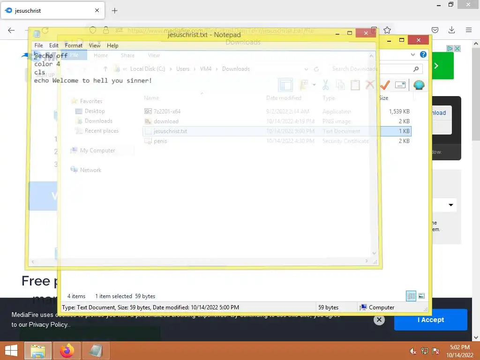This screenshot has width=480, height=360.
Task: Switch Explorer to Large icons view
Action: tap(421, 296)
